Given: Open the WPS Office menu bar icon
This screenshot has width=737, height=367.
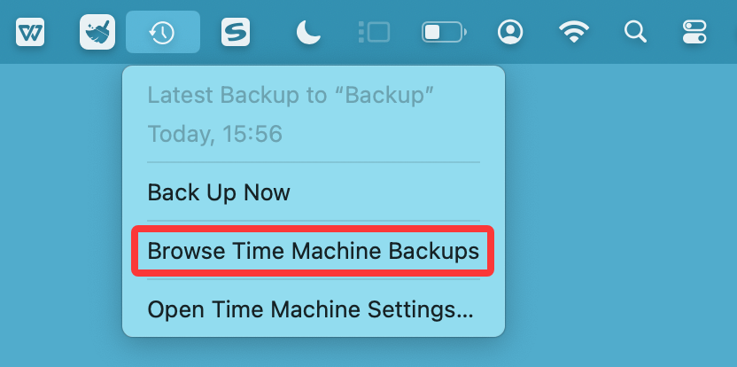Looking at the screenshot, I should pos(30,33).
